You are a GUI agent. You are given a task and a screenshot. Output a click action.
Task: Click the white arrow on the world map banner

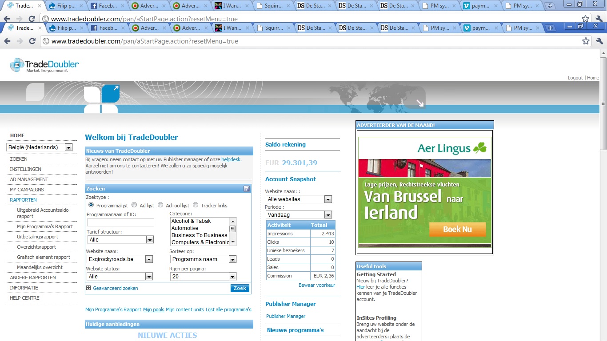[x=420, y=103]
